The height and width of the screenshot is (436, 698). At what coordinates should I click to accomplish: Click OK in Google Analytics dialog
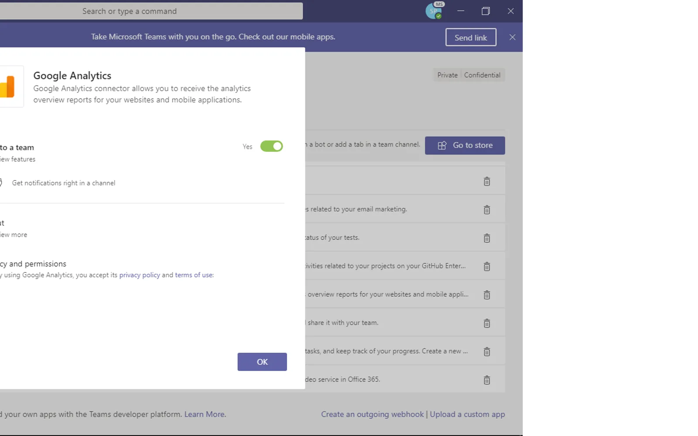[262, 362]
